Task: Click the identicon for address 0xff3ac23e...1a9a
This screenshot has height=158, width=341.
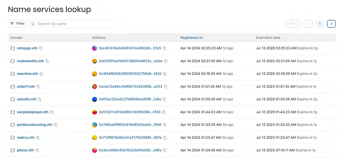Action: (95, 99)
